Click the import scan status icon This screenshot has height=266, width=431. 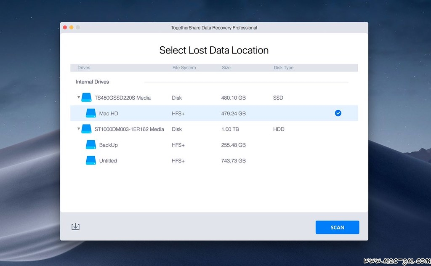(x=75, y=226)
